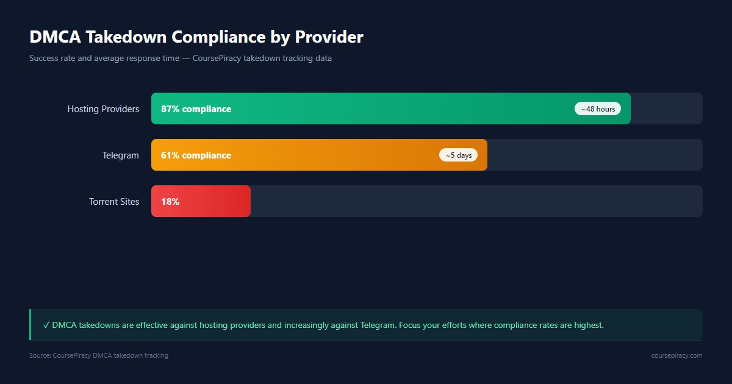Click the "87% compliance" text in the green bar
732x384 pixels.
point(196,109)
